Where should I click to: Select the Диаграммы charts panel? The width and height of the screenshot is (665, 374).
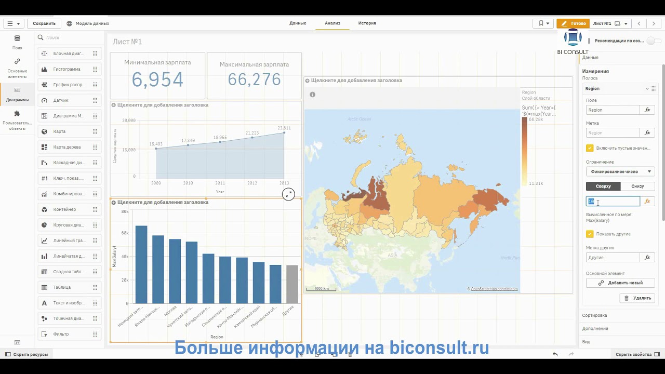tap(17, 94)
